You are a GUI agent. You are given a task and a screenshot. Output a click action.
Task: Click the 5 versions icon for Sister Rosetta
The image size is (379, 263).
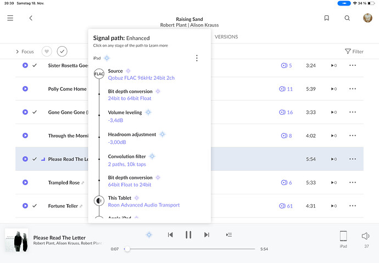[x=286, y=65]
